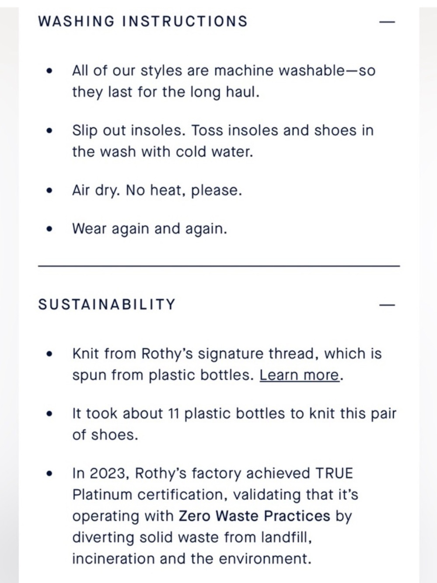Click the bullet dot beside Slip out insoles
This screenshot has width=437, height=583.
pos(50,130)
